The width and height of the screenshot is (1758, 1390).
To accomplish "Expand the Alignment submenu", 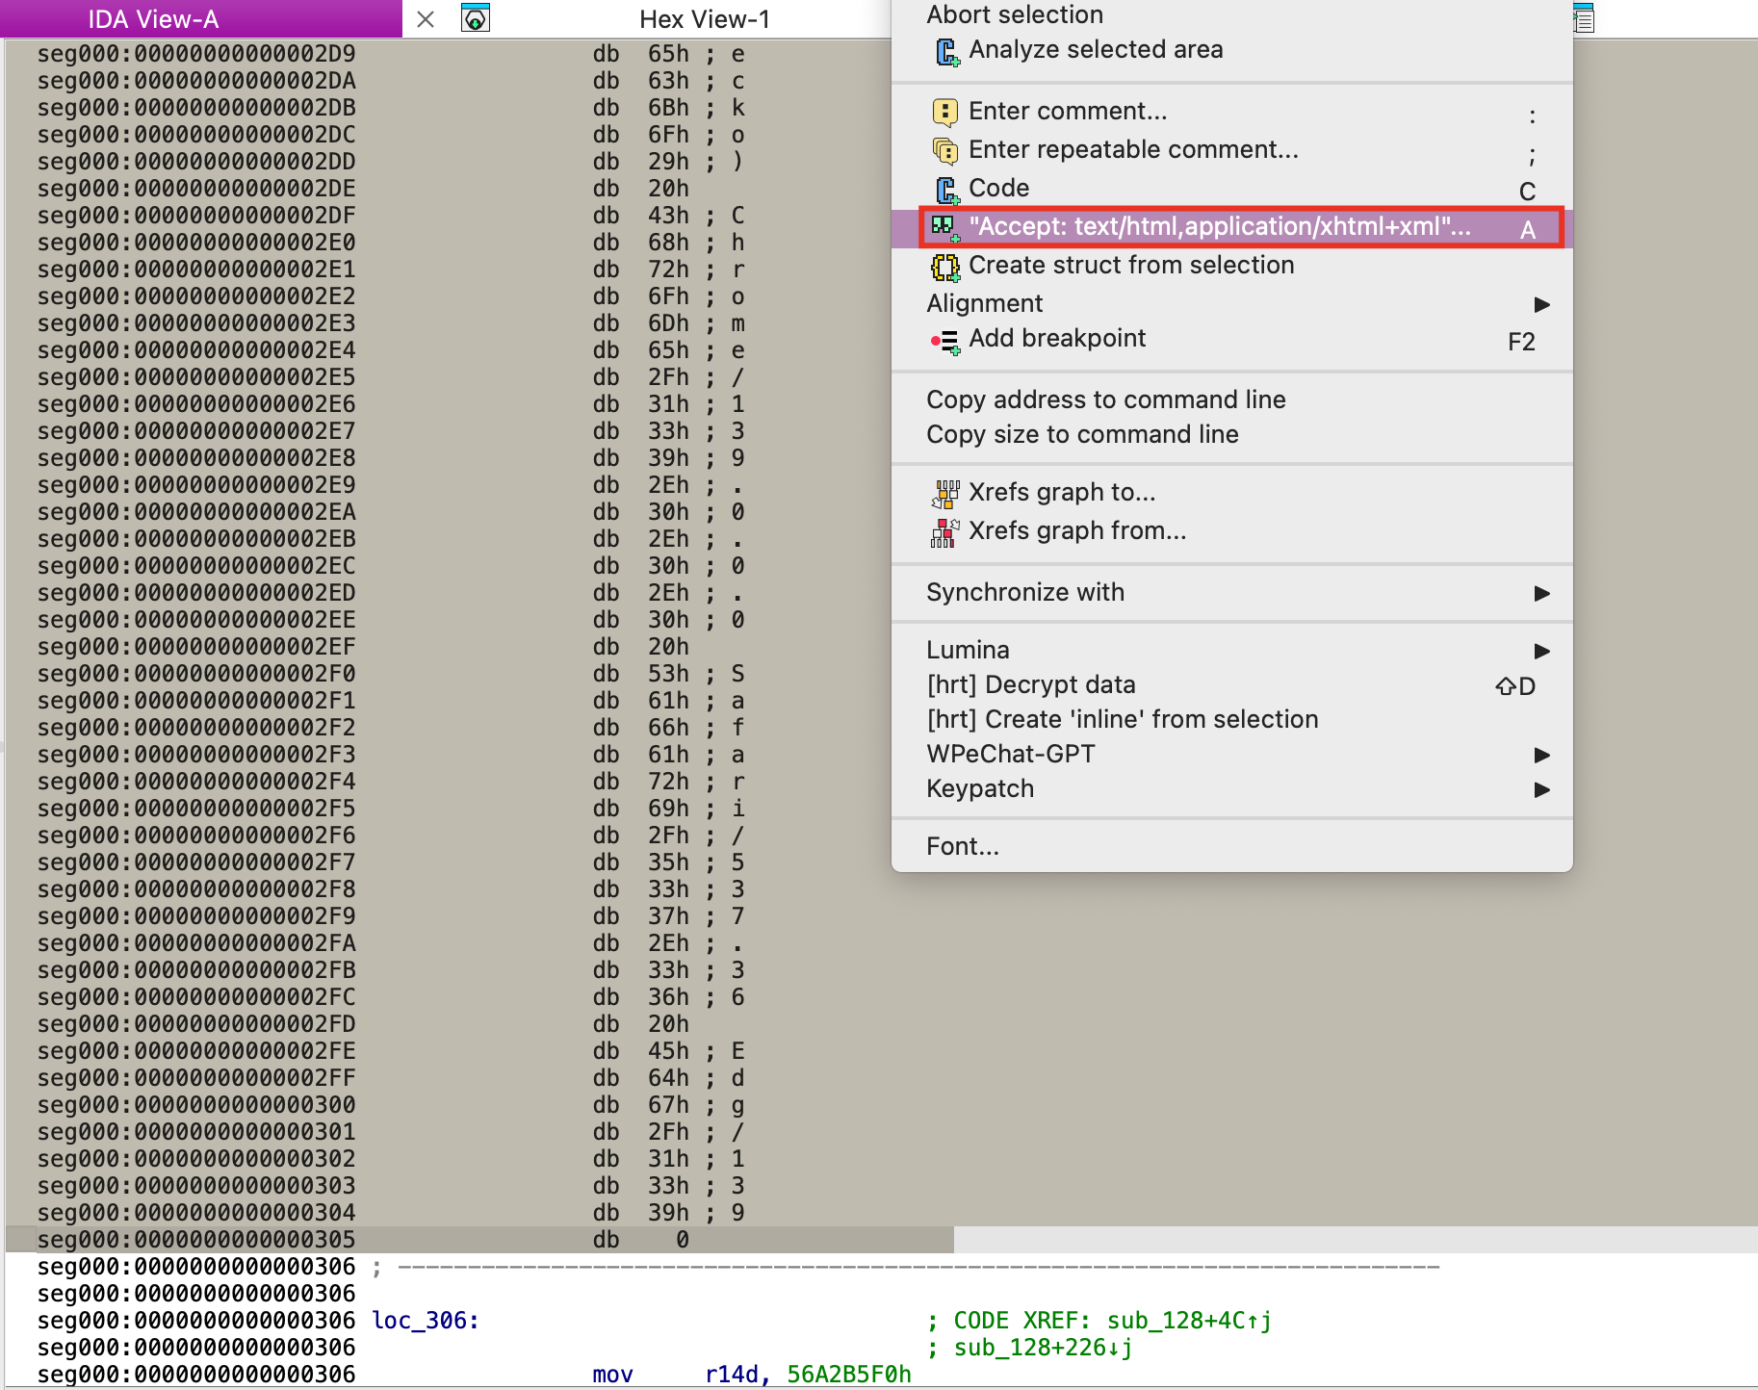I will click(x=1541, y=304).
